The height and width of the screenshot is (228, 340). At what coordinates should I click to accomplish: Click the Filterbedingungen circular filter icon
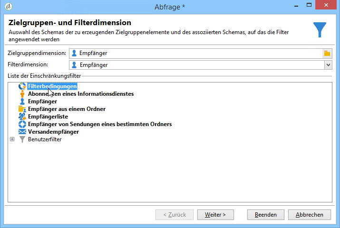(x=22, y=86)
